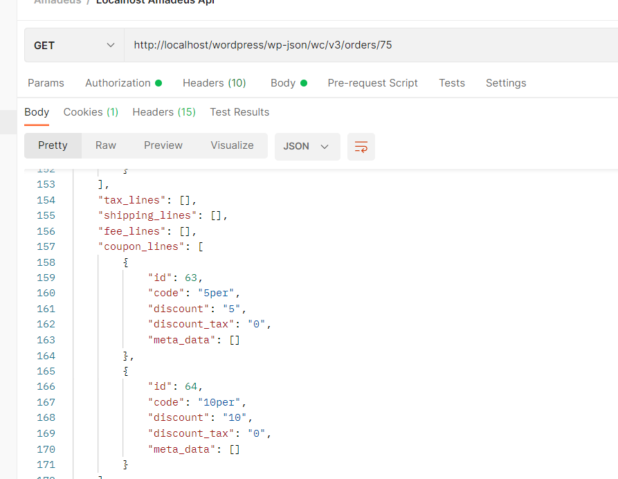This screenshot has height=479, width=618.
Task: Open the Params request tab
Action: coord(46,82)
